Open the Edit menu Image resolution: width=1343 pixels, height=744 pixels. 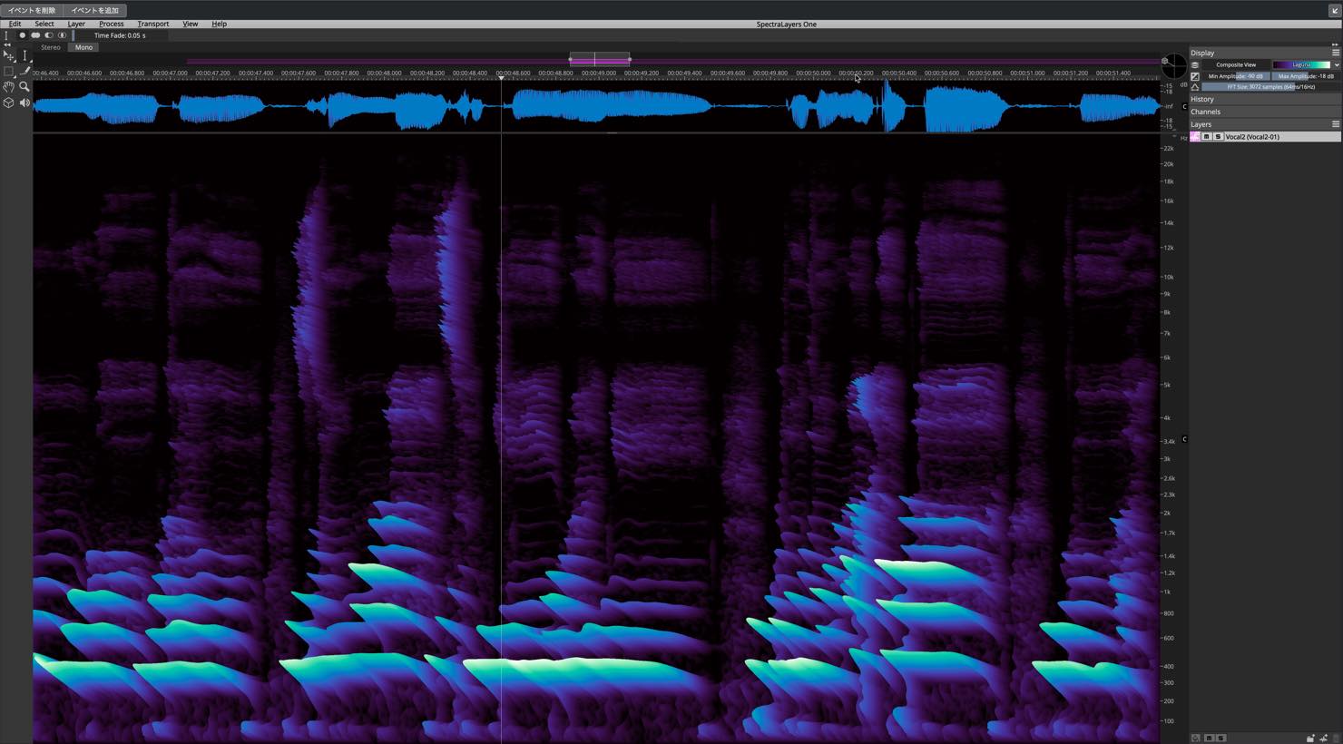[x=15, y=24]
